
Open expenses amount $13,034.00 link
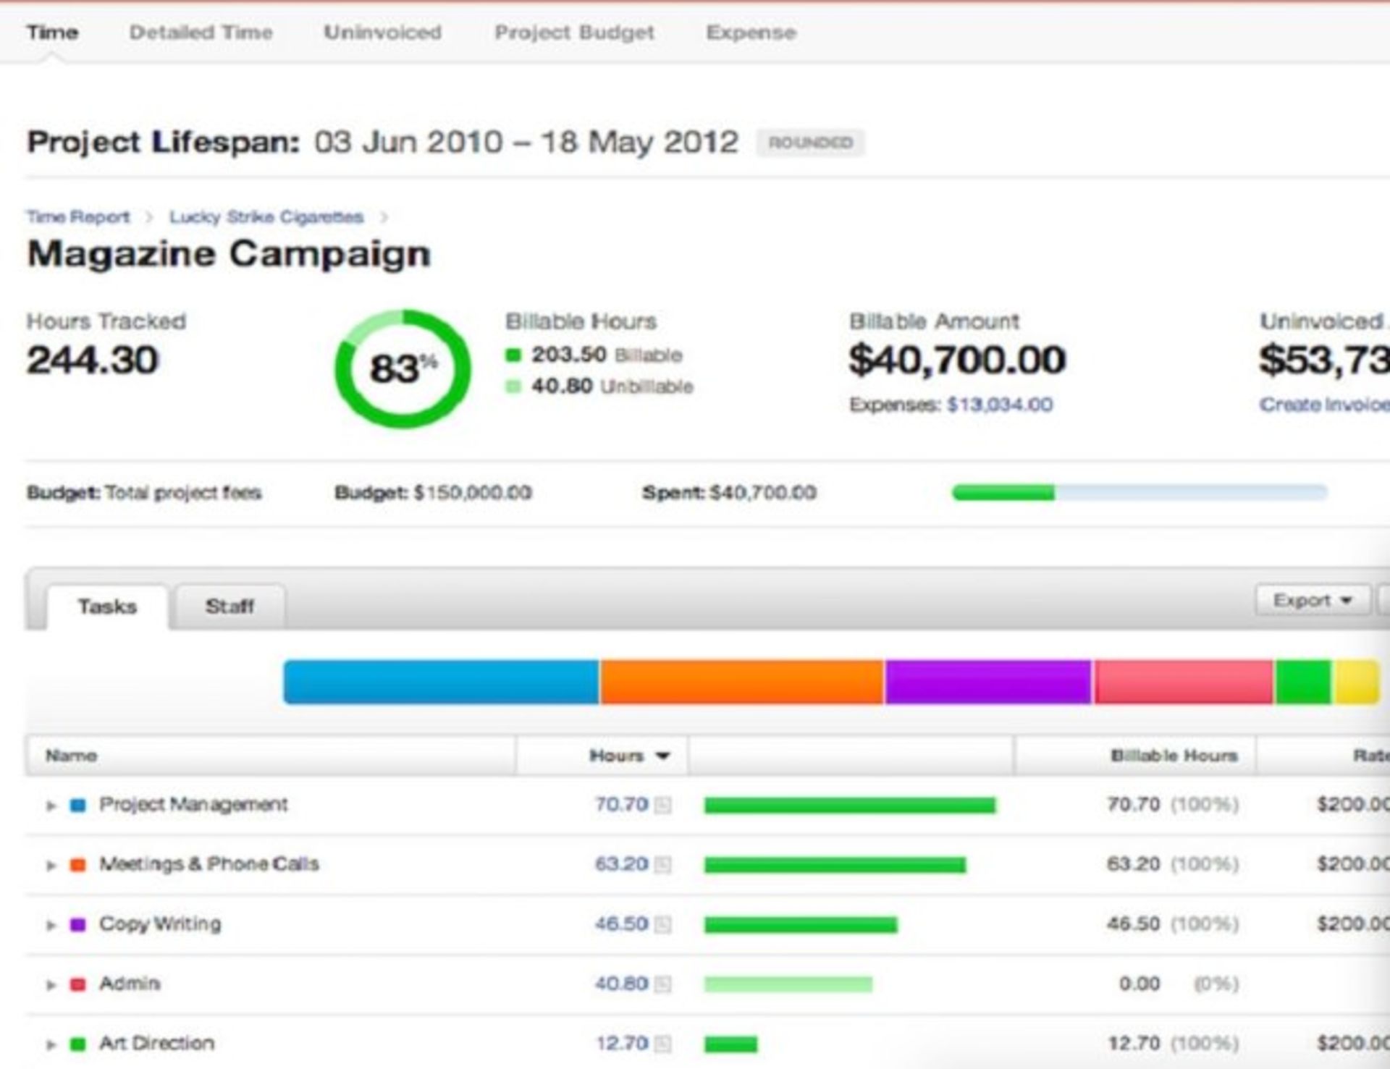(x=1000, y=405)
